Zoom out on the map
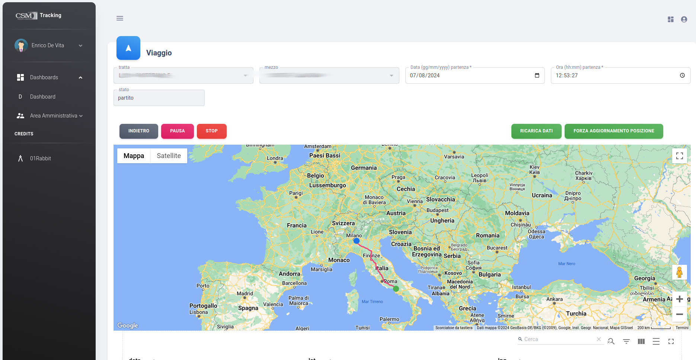This screenshot has width=696, height=360. pos(680,314)
